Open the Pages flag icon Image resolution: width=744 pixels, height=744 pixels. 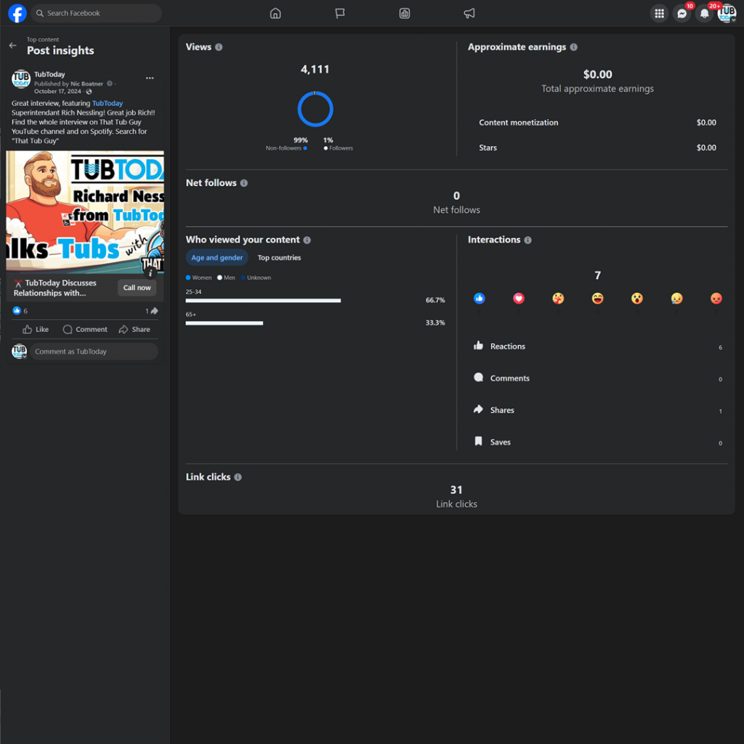click(340, 13)
